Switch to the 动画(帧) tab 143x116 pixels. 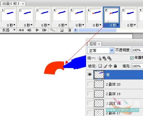[11, 4]
